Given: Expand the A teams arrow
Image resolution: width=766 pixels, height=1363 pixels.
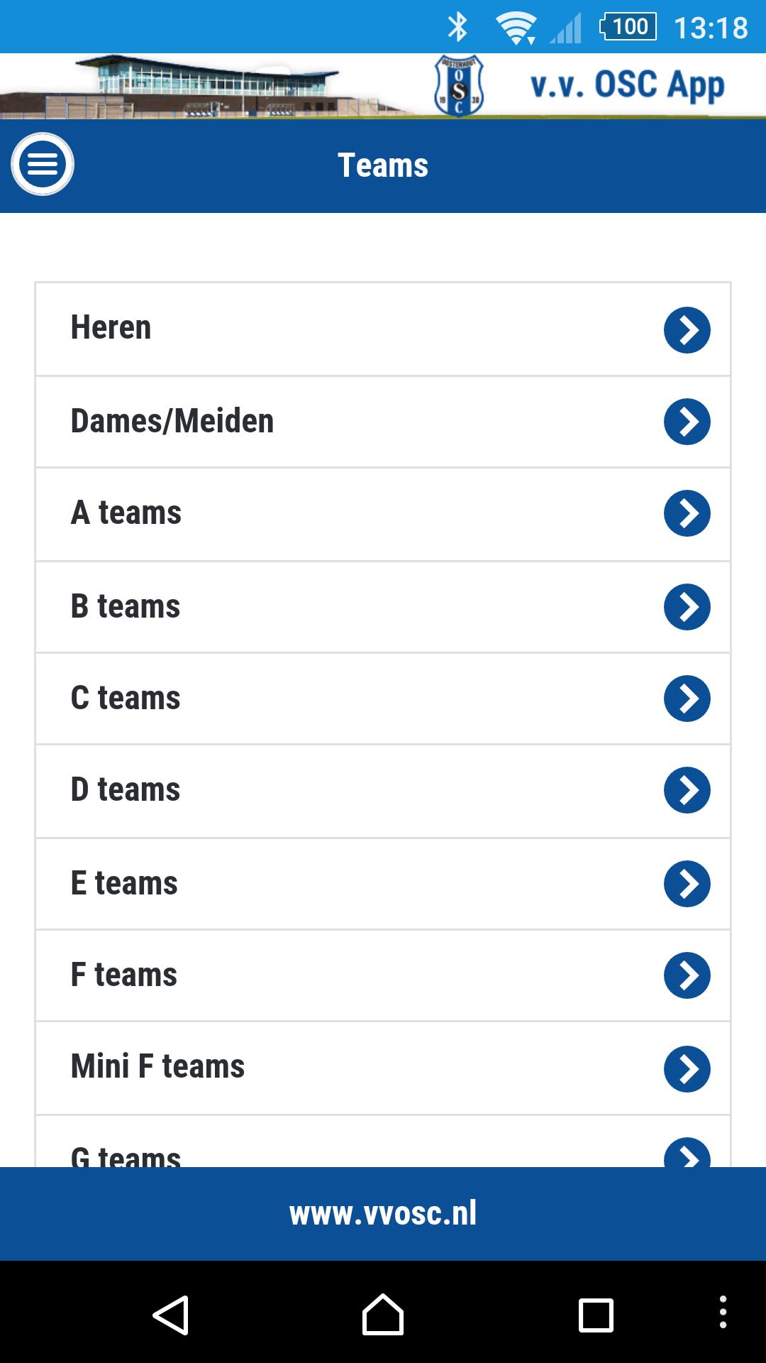Looking at the screenshot, I should coord(687,513).
